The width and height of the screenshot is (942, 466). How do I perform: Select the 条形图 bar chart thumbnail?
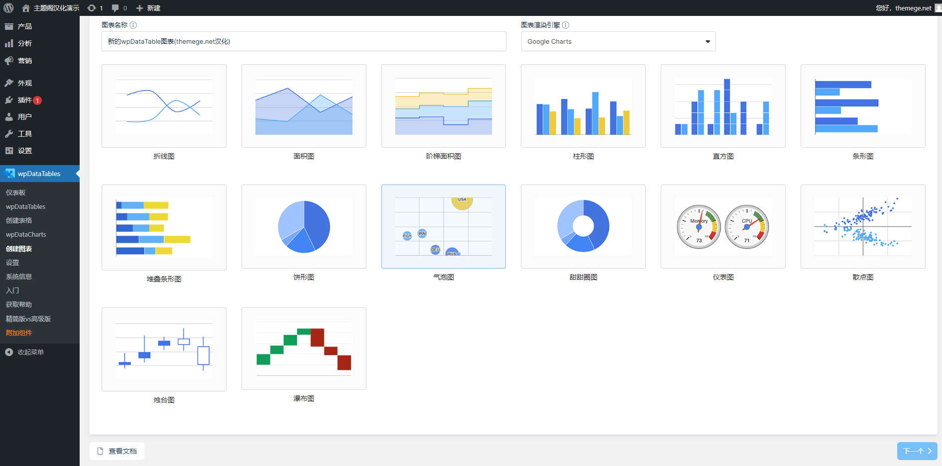coord(863,106)
